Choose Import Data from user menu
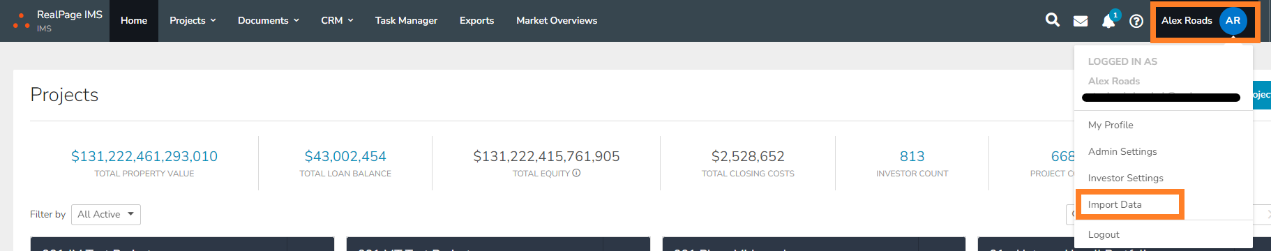Viewport: 1271px width, 251px height. pyautogui.click(x=1115, y=204)
